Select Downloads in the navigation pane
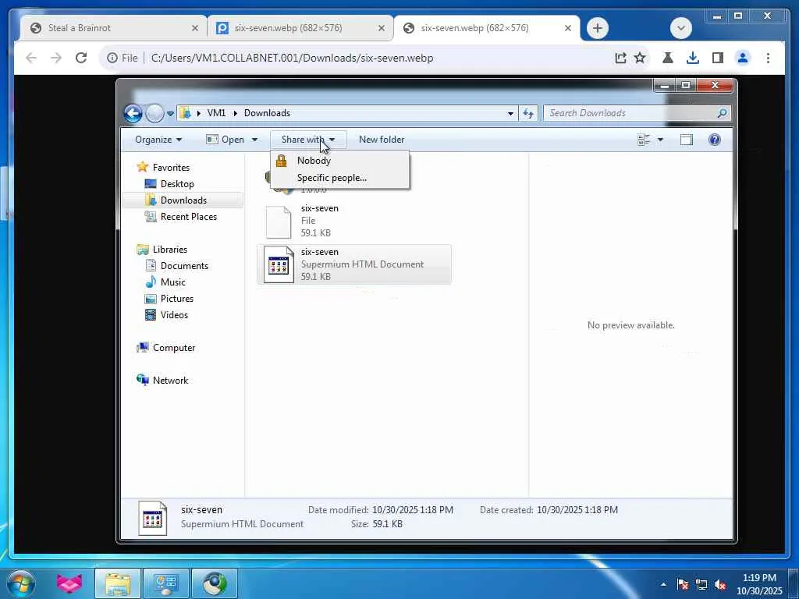This screenshot has height=599, width=799. [x=183, y=200]
